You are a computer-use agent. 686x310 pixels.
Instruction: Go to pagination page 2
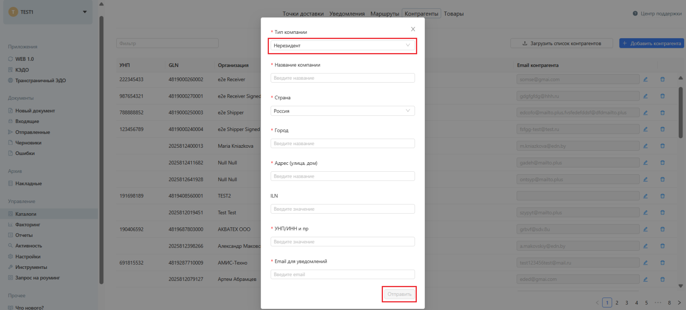(x=617, y=303)
